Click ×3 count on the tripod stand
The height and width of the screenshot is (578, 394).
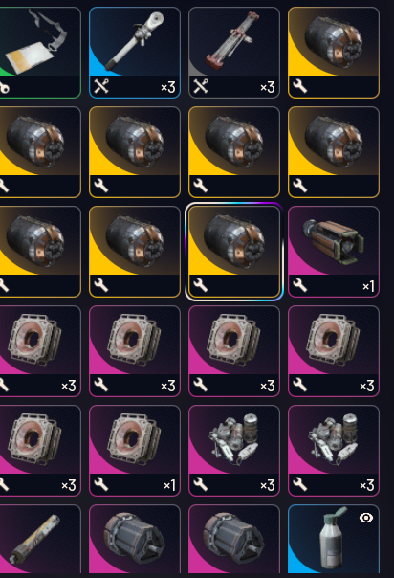[268, 88]
